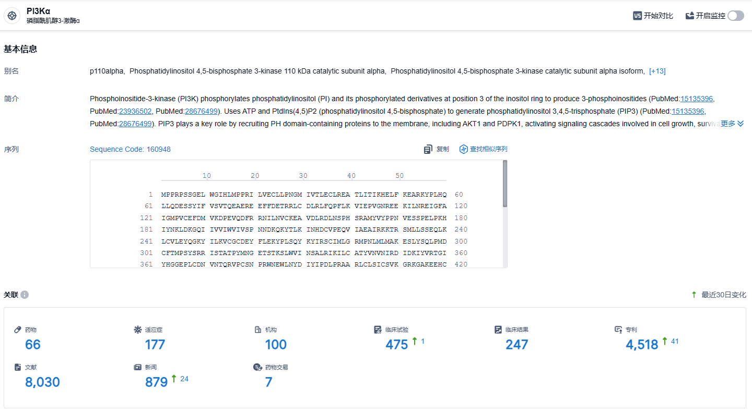Click the 药物 pill icon
752x411 pixels.
tap(18, 330)
